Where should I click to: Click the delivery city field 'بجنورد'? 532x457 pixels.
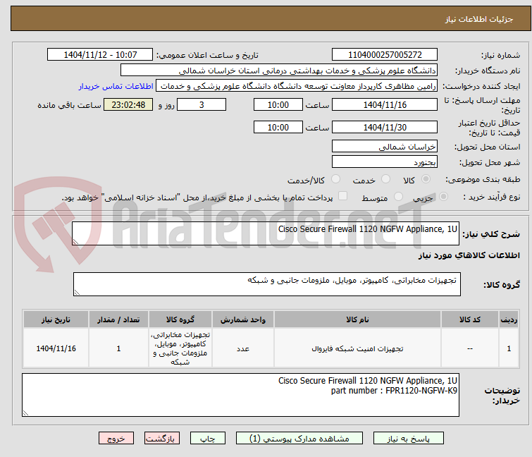(x=385, y=162)
